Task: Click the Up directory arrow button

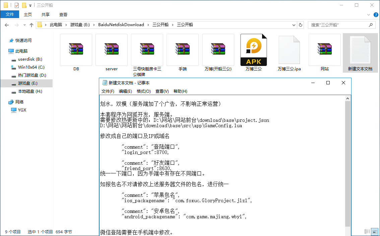Action: coord(31,25)
